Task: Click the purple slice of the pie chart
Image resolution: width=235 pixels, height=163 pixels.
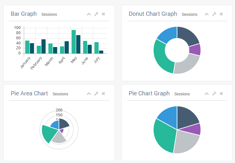Action: pyautogui.click(x=195, y=129)
